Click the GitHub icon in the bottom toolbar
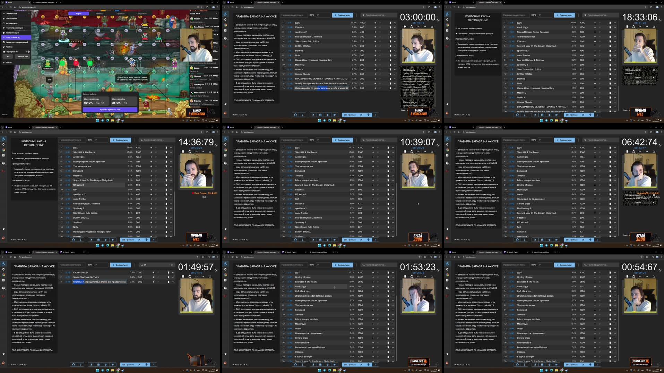 pos(295,115)
